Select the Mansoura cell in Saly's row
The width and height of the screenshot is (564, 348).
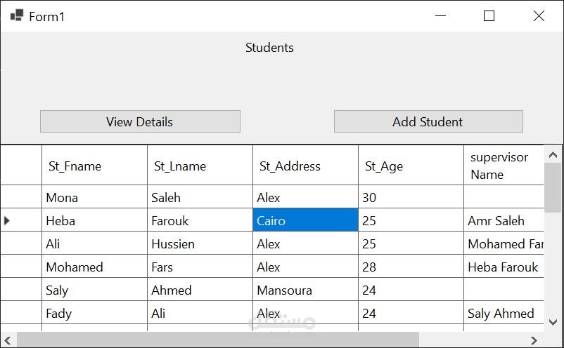pos(305,290)
